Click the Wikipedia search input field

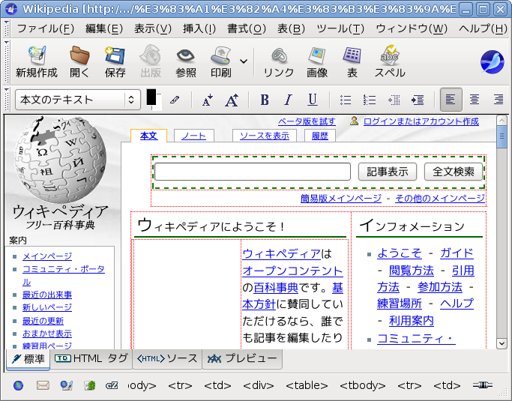click(x=253, y=172)
